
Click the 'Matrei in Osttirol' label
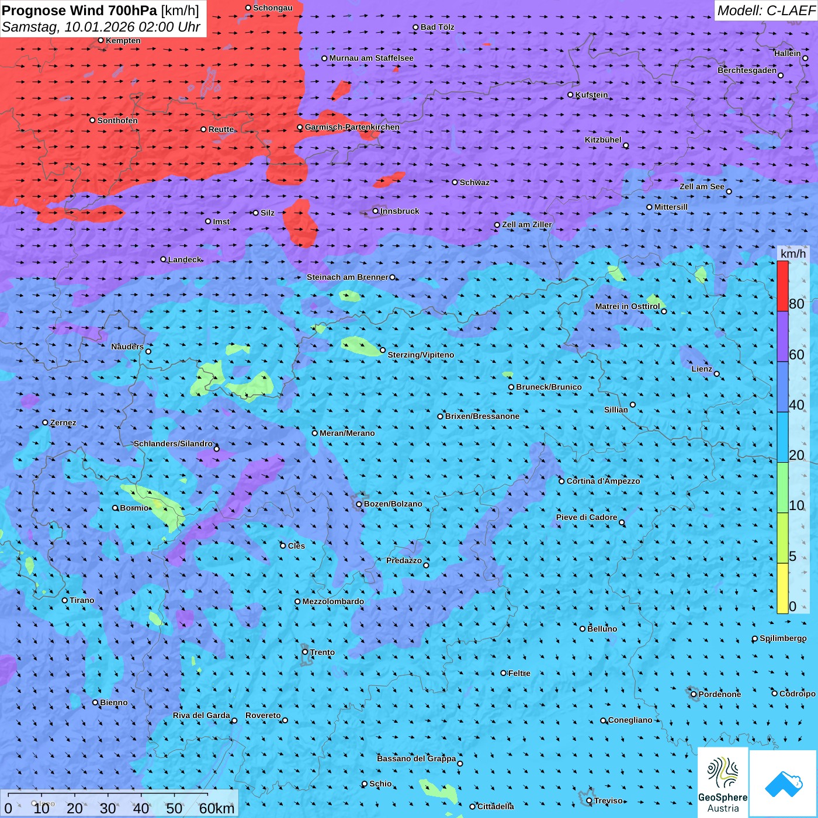click(628, 306)
